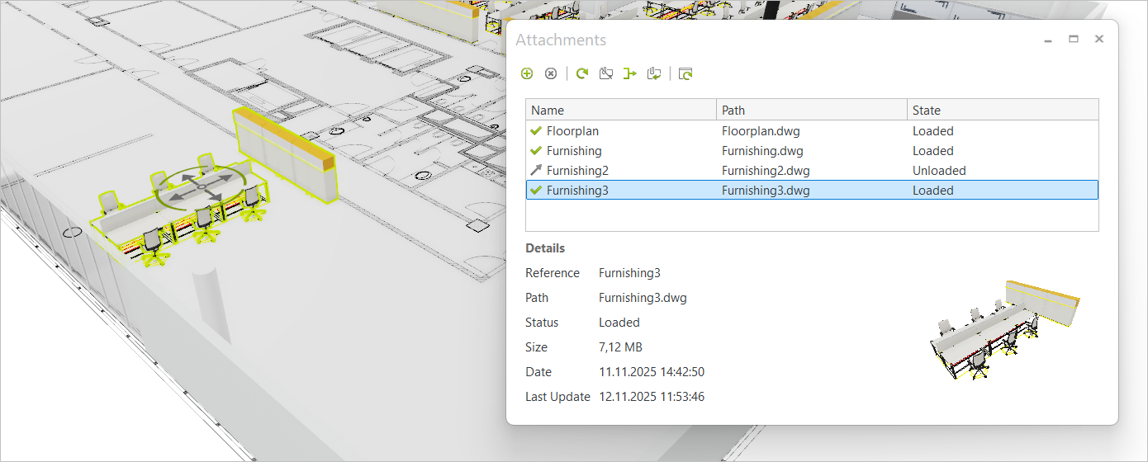Click the Loaded state in the Furnishing row
This screenshot has width=1148, height=462.
pyautogui.click(x=933, y=150)
